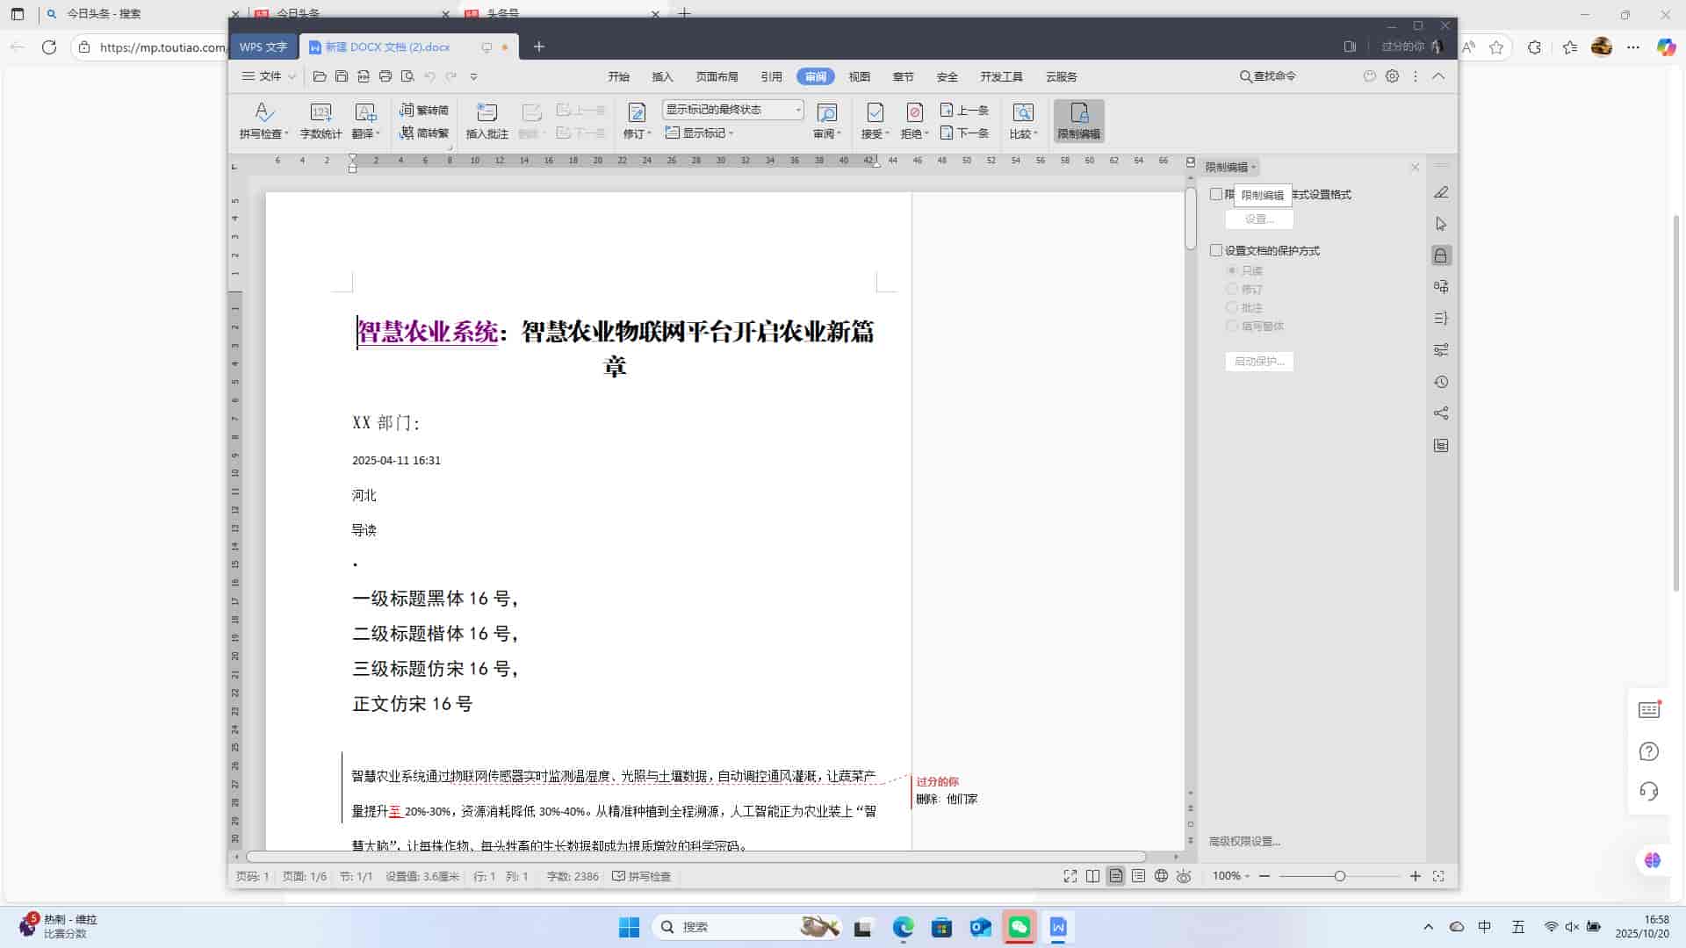Click the Print icon in quick toolbar
Viewport: 1686px width, 948px height.
pyautogui.click(x=385, y=76)
